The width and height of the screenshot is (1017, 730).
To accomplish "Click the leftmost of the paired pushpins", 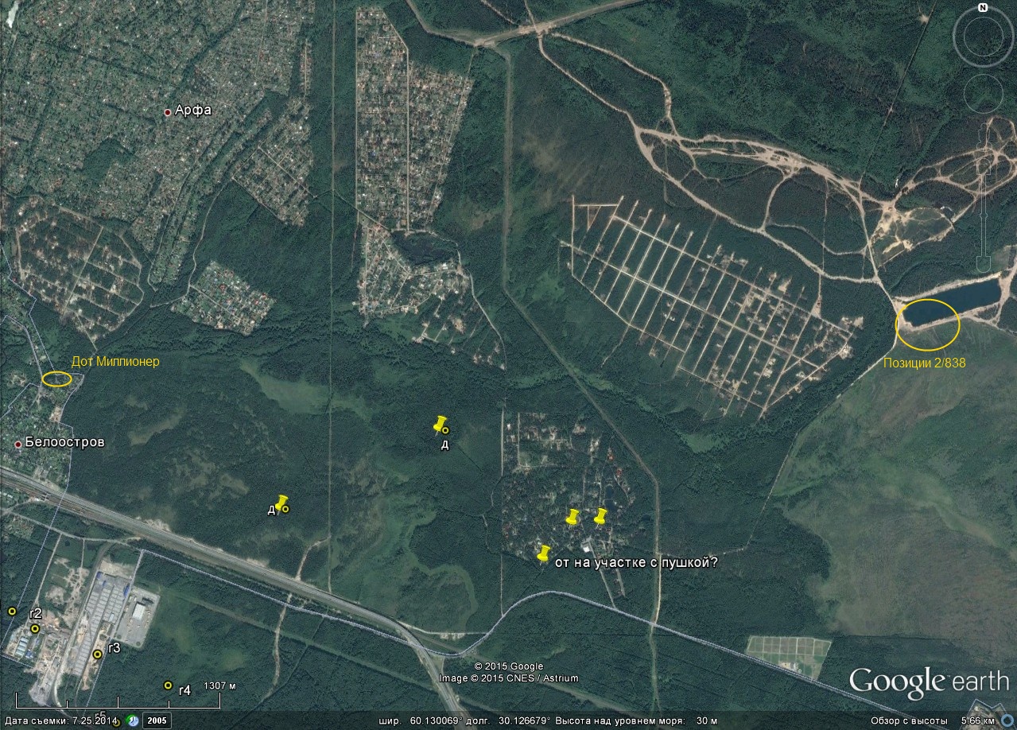I will pos(572,517).
